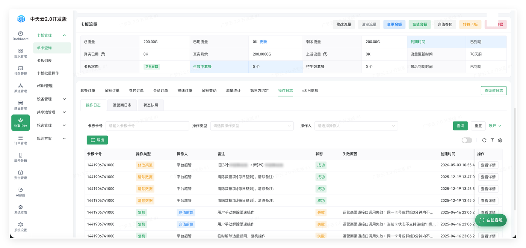Image resolution: width=526 pixels, height=248 pixels.
Task: Click the 清空流量 button
Action: tap(369, 24)
